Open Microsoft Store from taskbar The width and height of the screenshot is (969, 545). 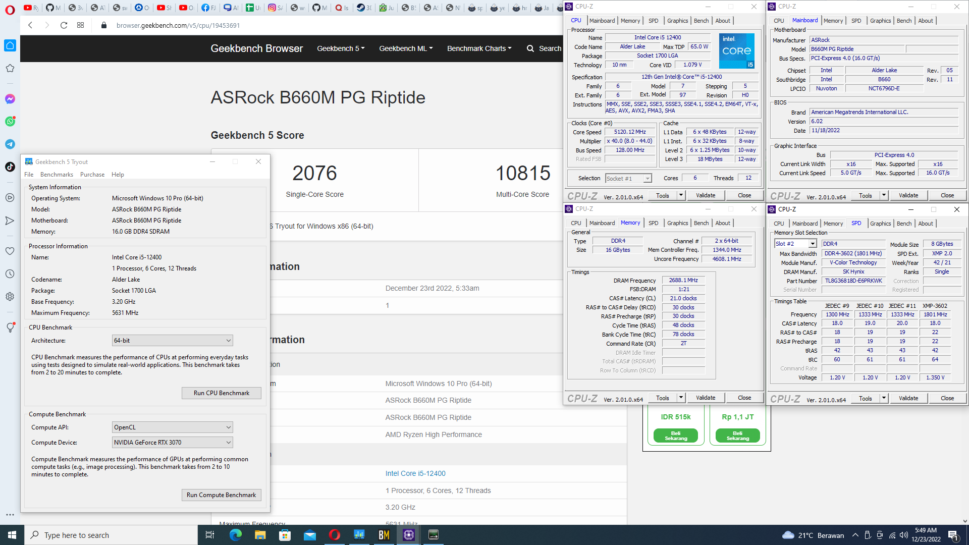pyautogui.click(x=285, y=535)
